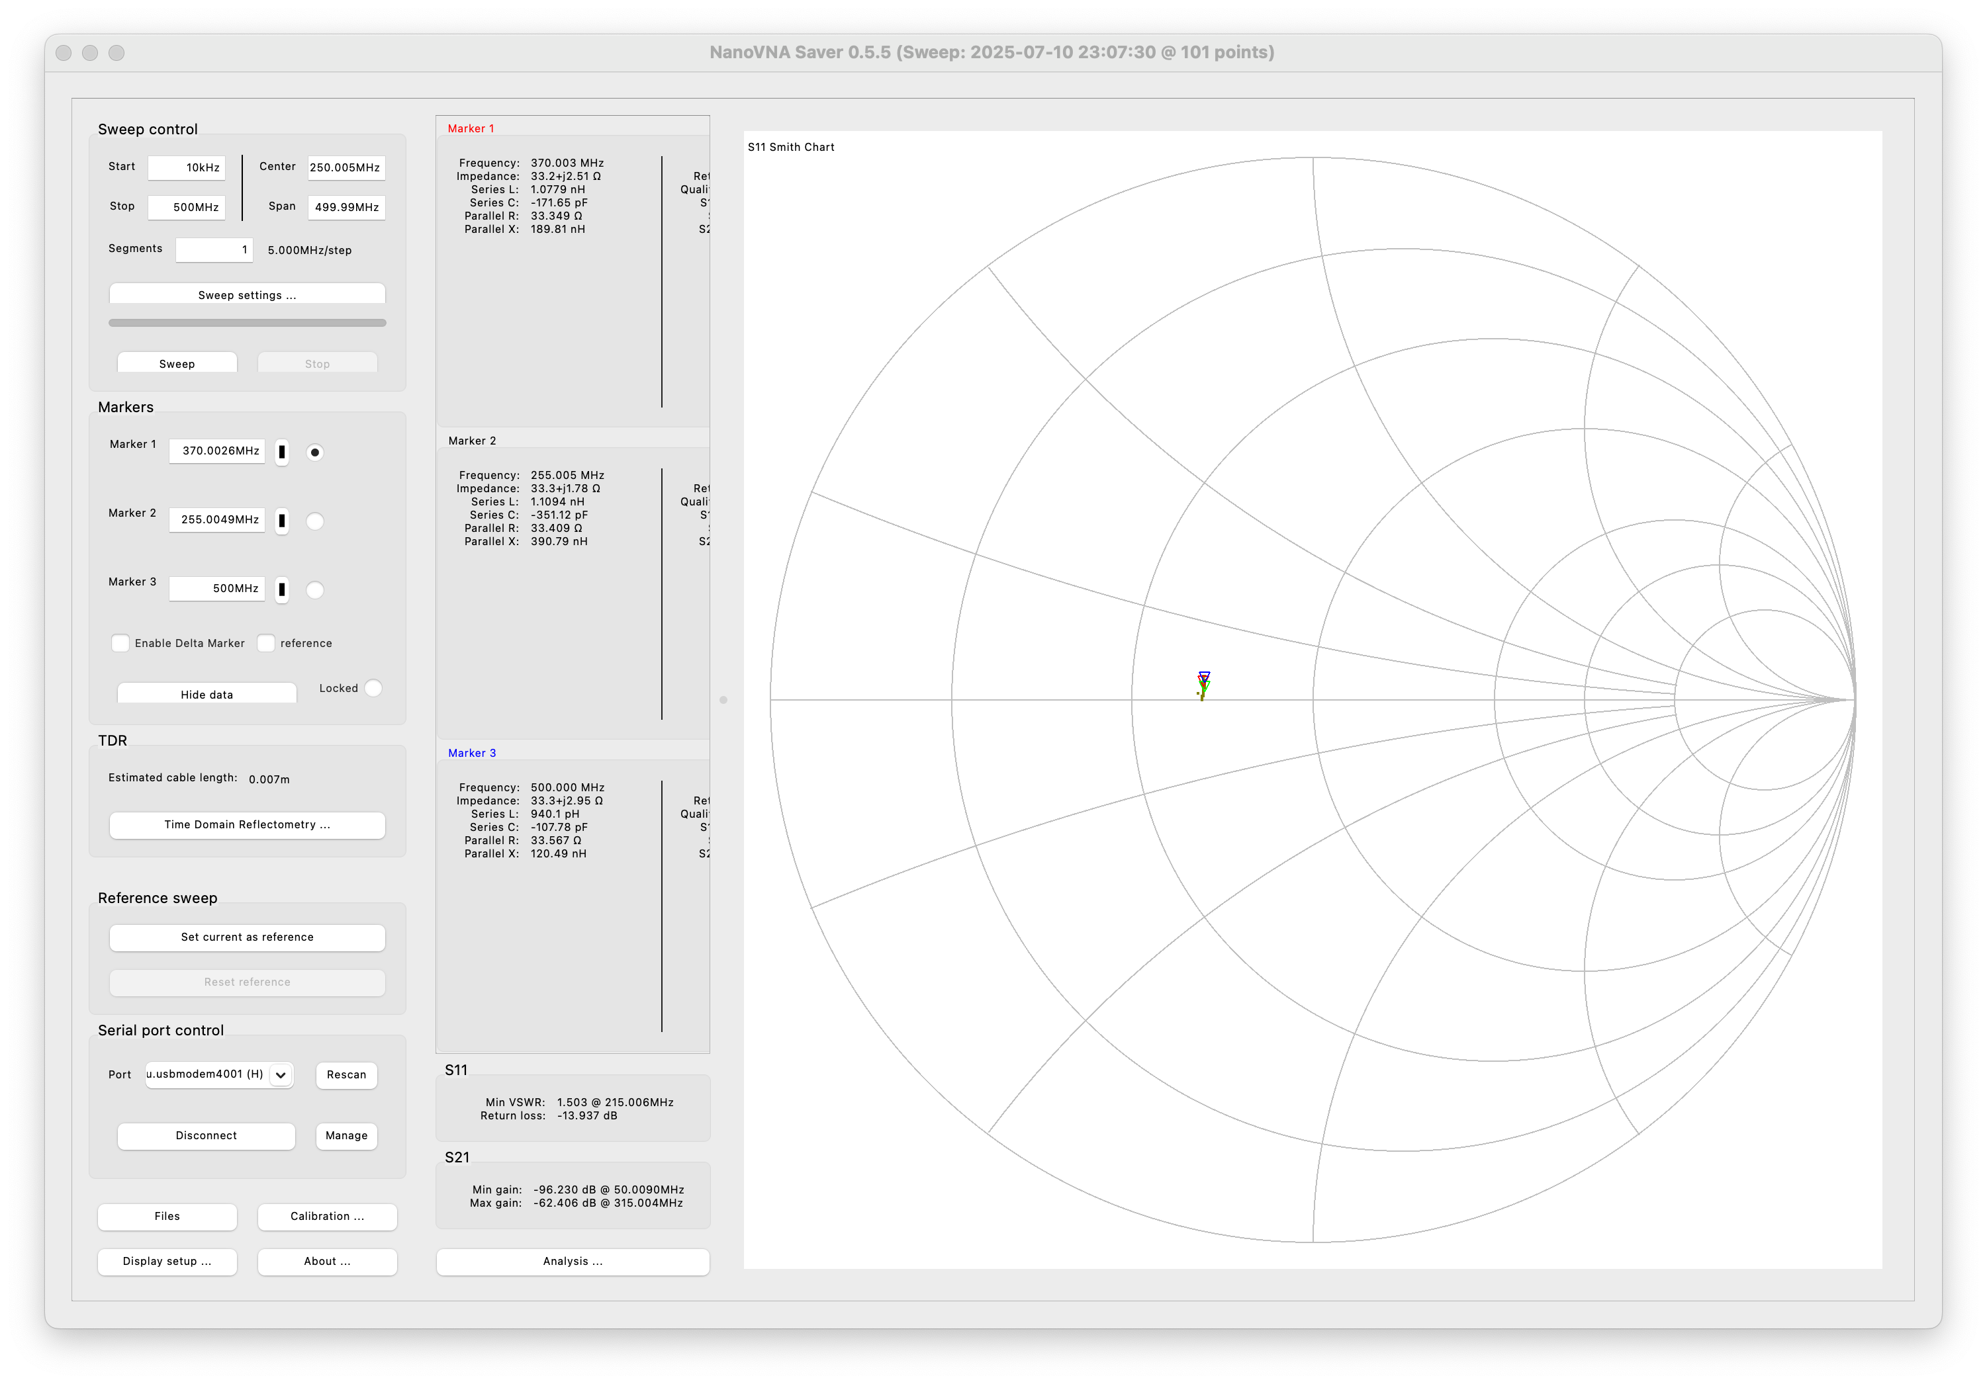Select the Marker 2 radio button

click(315, 521)
